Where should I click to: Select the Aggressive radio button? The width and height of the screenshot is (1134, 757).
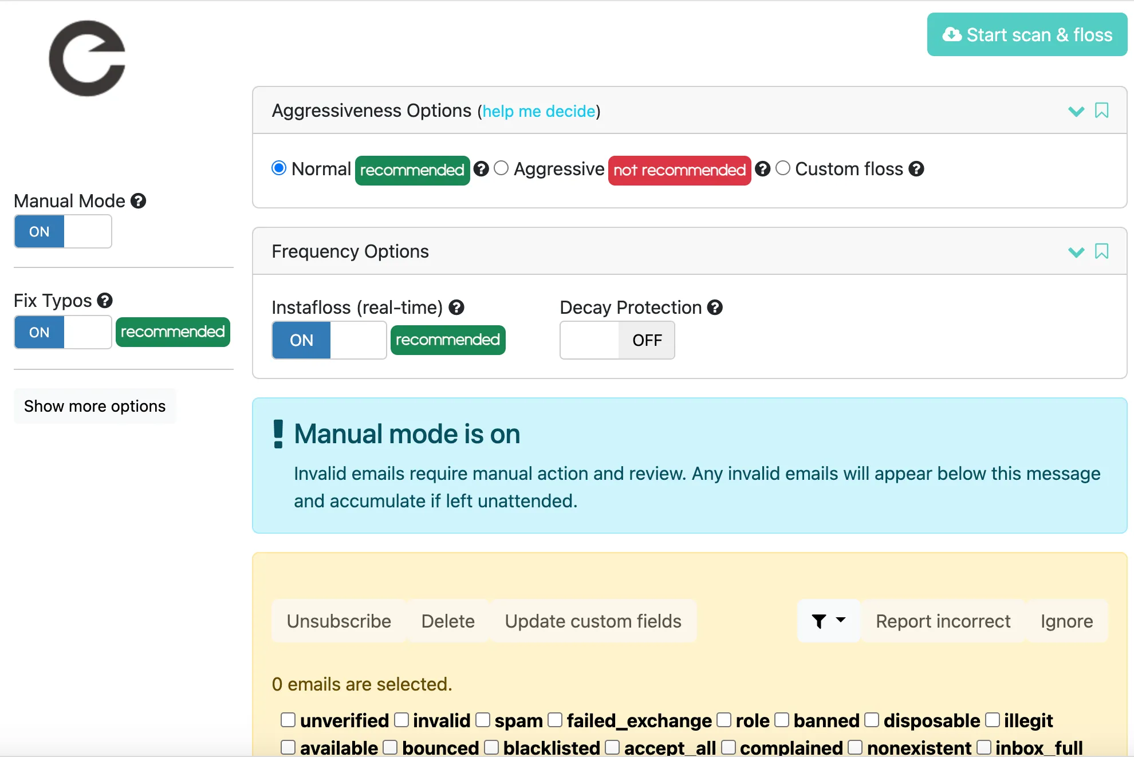pos(501,168)
